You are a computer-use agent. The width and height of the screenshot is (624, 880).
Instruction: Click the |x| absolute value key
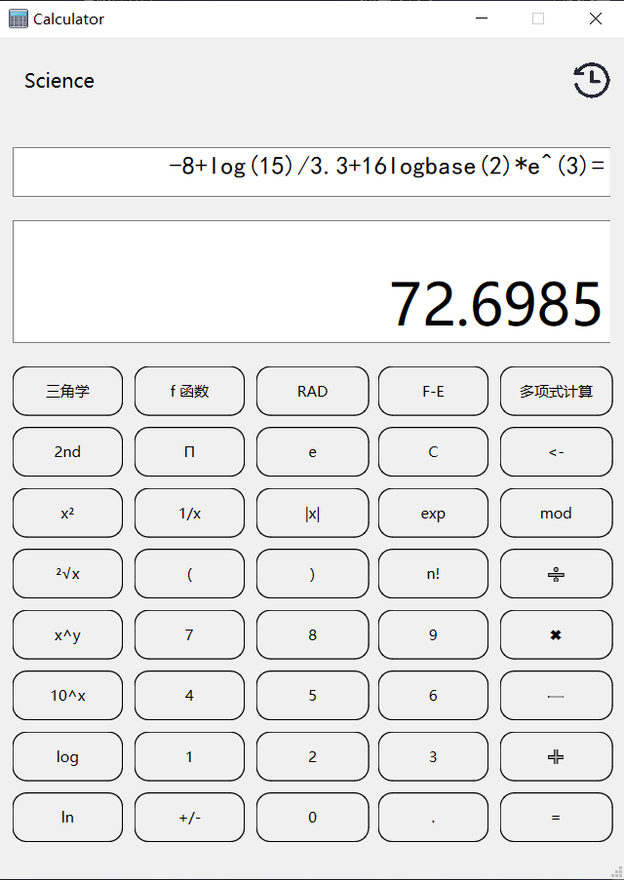coord(312,513)
